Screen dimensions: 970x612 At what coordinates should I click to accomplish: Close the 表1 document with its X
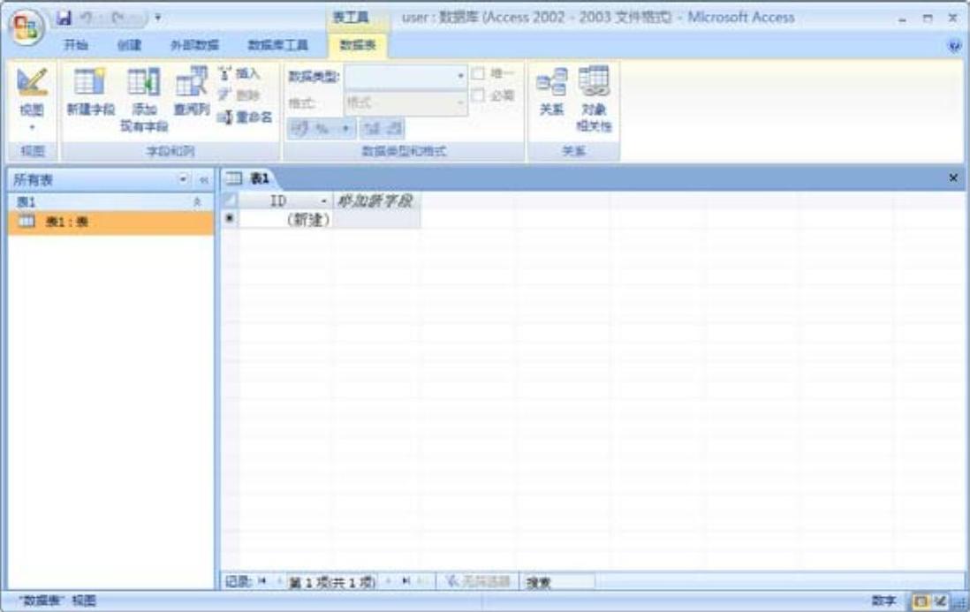[x=953, y=178]
